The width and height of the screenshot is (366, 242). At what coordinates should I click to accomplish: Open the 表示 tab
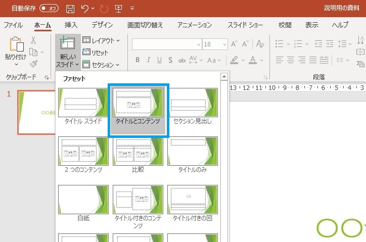click(x=311, y=25)
